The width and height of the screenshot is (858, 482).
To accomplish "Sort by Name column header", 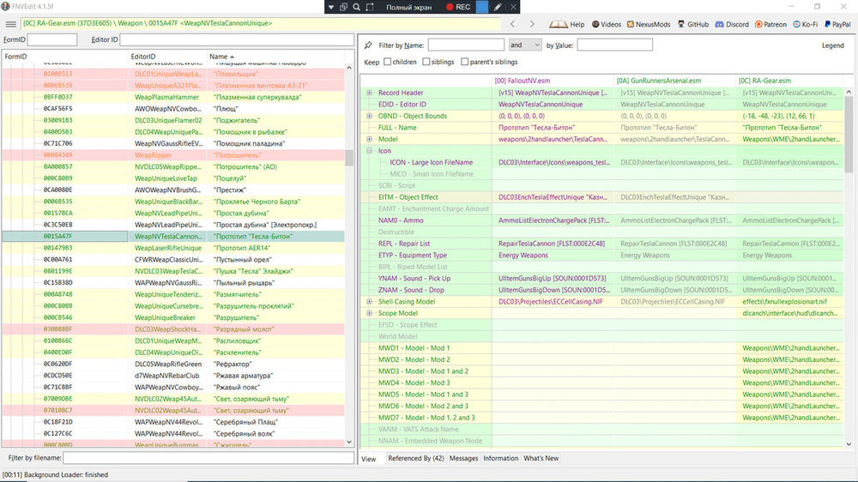I will pos(275,57).
